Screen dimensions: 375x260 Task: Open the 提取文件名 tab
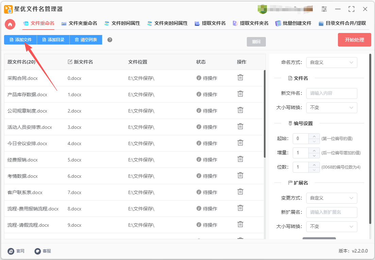[210, 23]
